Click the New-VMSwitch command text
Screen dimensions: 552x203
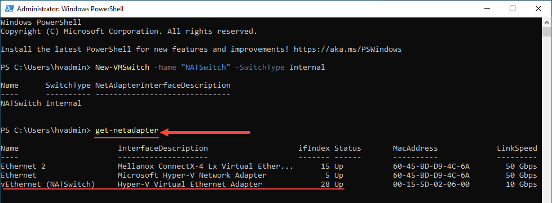coord(122,67)
